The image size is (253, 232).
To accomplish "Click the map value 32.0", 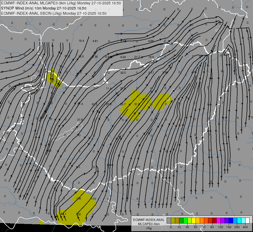I will (123, 73).
